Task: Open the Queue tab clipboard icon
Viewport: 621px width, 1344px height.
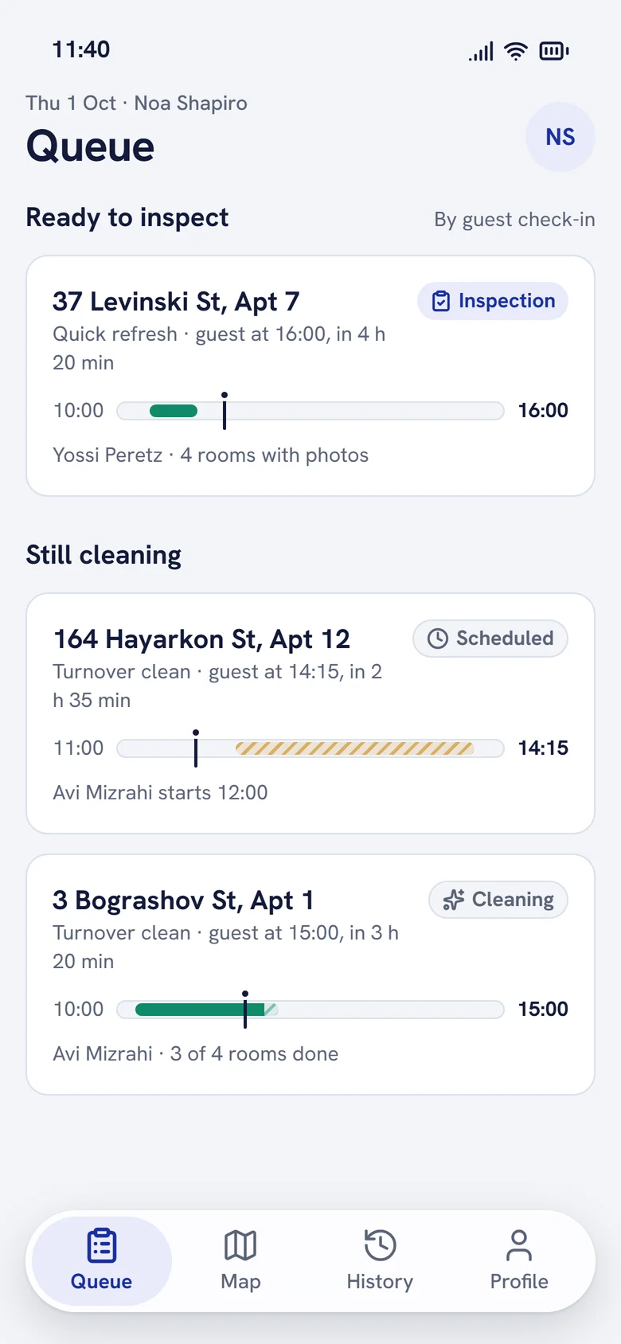Action: coord(101,1245)
